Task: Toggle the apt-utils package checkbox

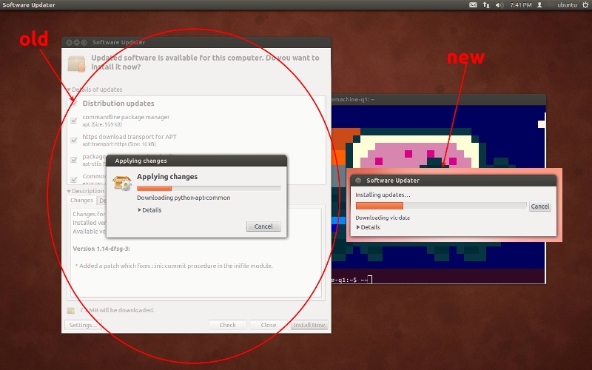Action: (x=74, y=160)
